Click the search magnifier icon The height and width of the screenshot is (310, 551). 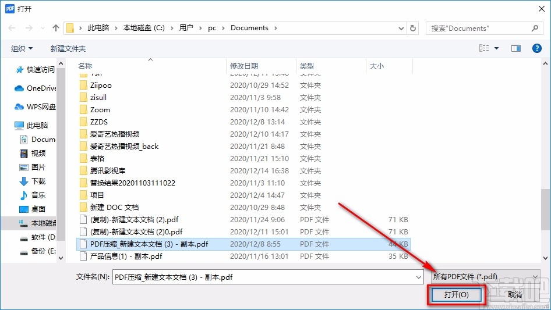pyautogui.click(x=535, y=28)
